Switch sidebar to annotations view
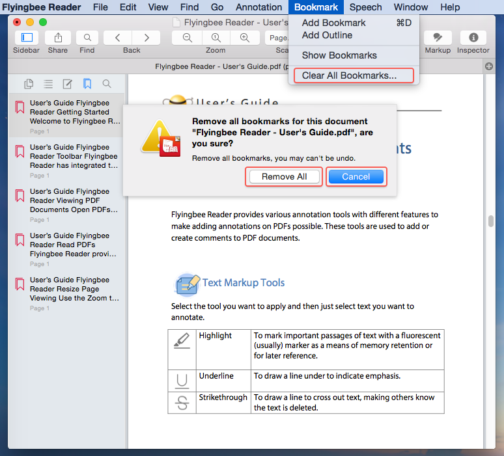504x456 pixels. pyautogui.click(x=68, y=84)
